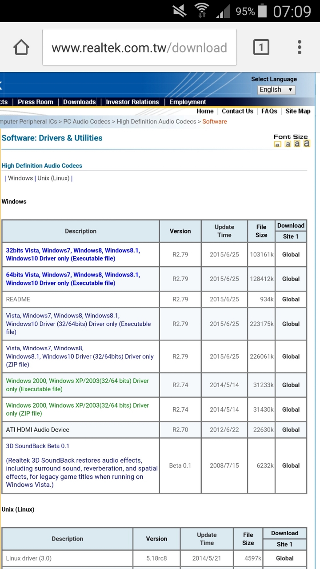Open Chrome's three-dot overflow menu
Screen dimensions: 320x569
tap(300, 47)
